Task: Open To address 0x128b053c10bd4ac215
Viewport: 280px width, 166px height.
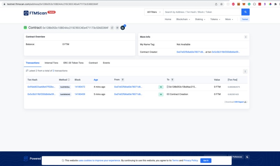Action: tap(182, 87)
